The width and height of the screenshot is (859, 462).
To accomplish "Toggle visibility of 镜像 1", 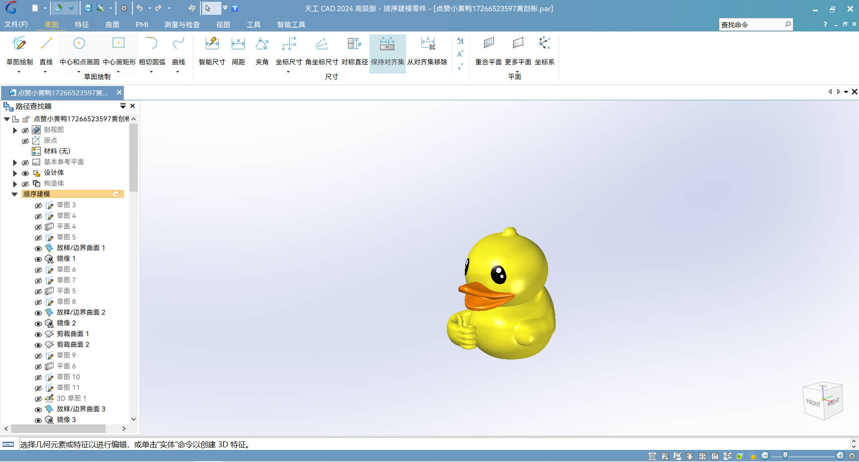I will [x=38, y=259].
